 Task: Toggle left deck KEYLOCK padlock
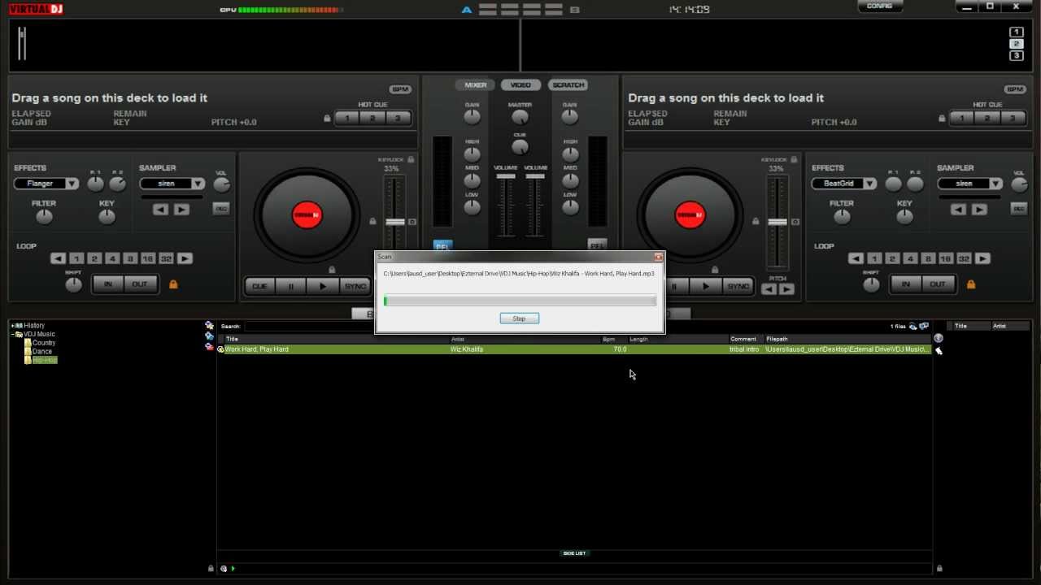(x=411, y=160)
